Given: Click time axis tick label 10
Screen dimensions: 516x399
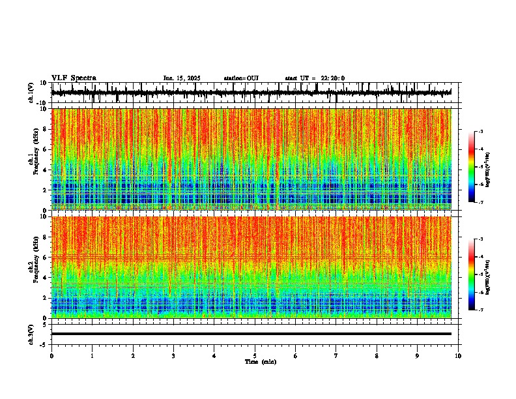Looking at the screenshot, I should tap(458, 356).
